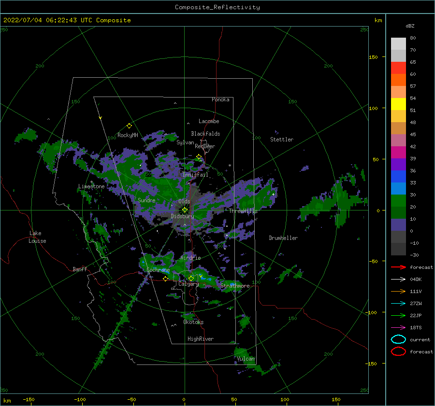The width and height of the screenshot is (435, 406).
Task: Click the purple 10 dBZ color swatch
Action: 398,224
